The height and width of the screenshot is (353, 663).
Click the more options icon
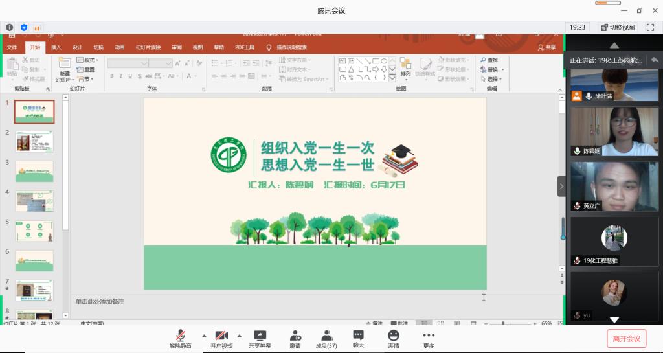tap(428, 336)
